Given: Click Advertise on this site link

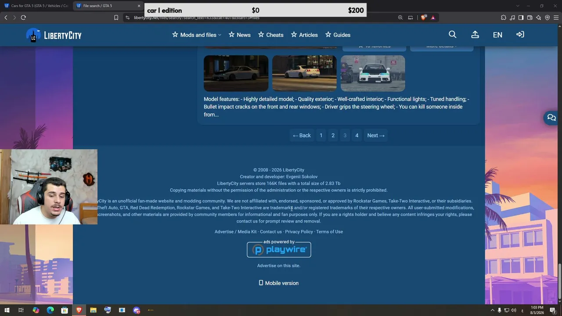Looking at the screenshot, I should coord(279,266).
